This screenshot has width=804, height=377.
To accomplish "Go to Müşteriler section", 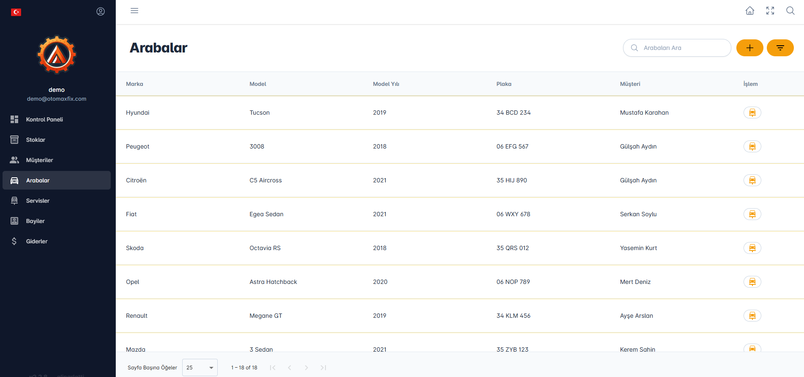I will click(57, 160).
